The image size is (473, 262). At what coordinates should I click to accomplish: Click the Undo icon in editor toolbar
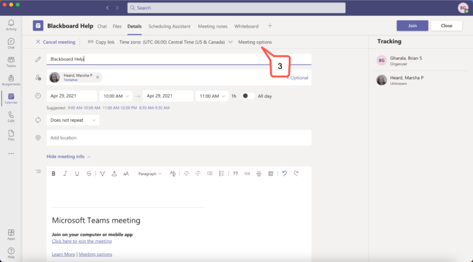[x=284, y=173]
